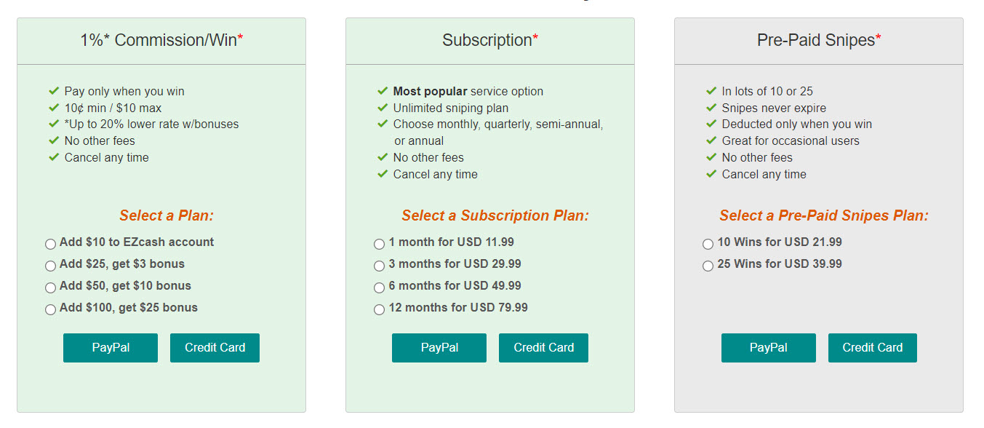Pay Subscription plan with PayPal
984x428 pixels.
pyautogui.click(x=439, y=348)
